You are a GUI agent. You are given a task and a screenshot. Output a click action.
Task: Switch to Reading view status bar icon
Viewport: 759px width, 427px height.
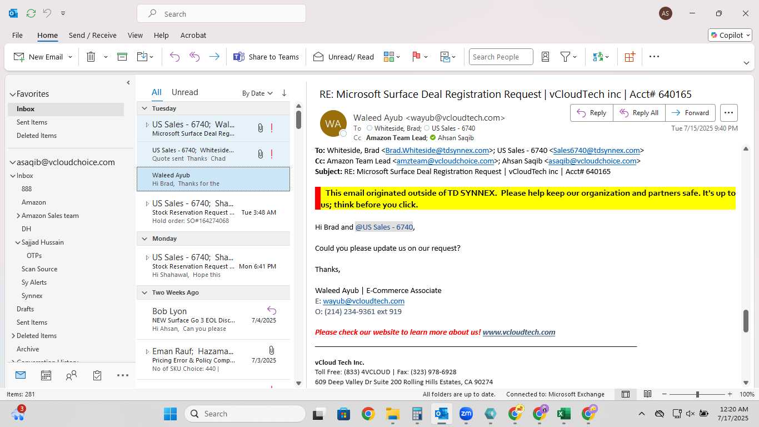tap(647, 394)
